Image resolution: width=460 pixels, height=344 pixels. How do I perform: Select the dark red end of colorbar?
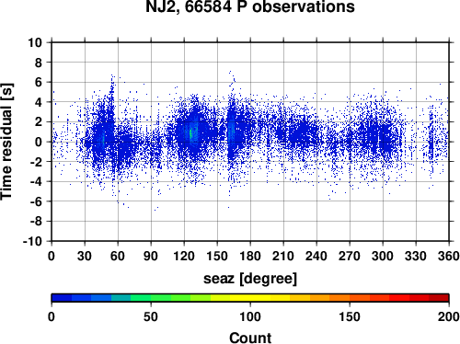(439, 298)
